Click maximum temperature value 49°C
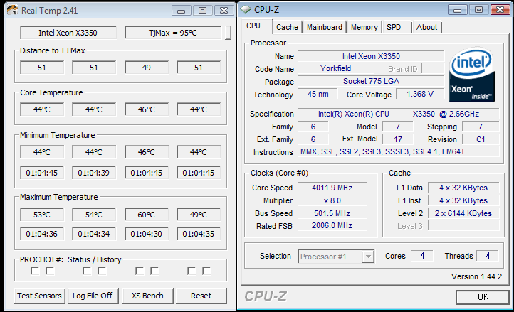 coord(199,215)
